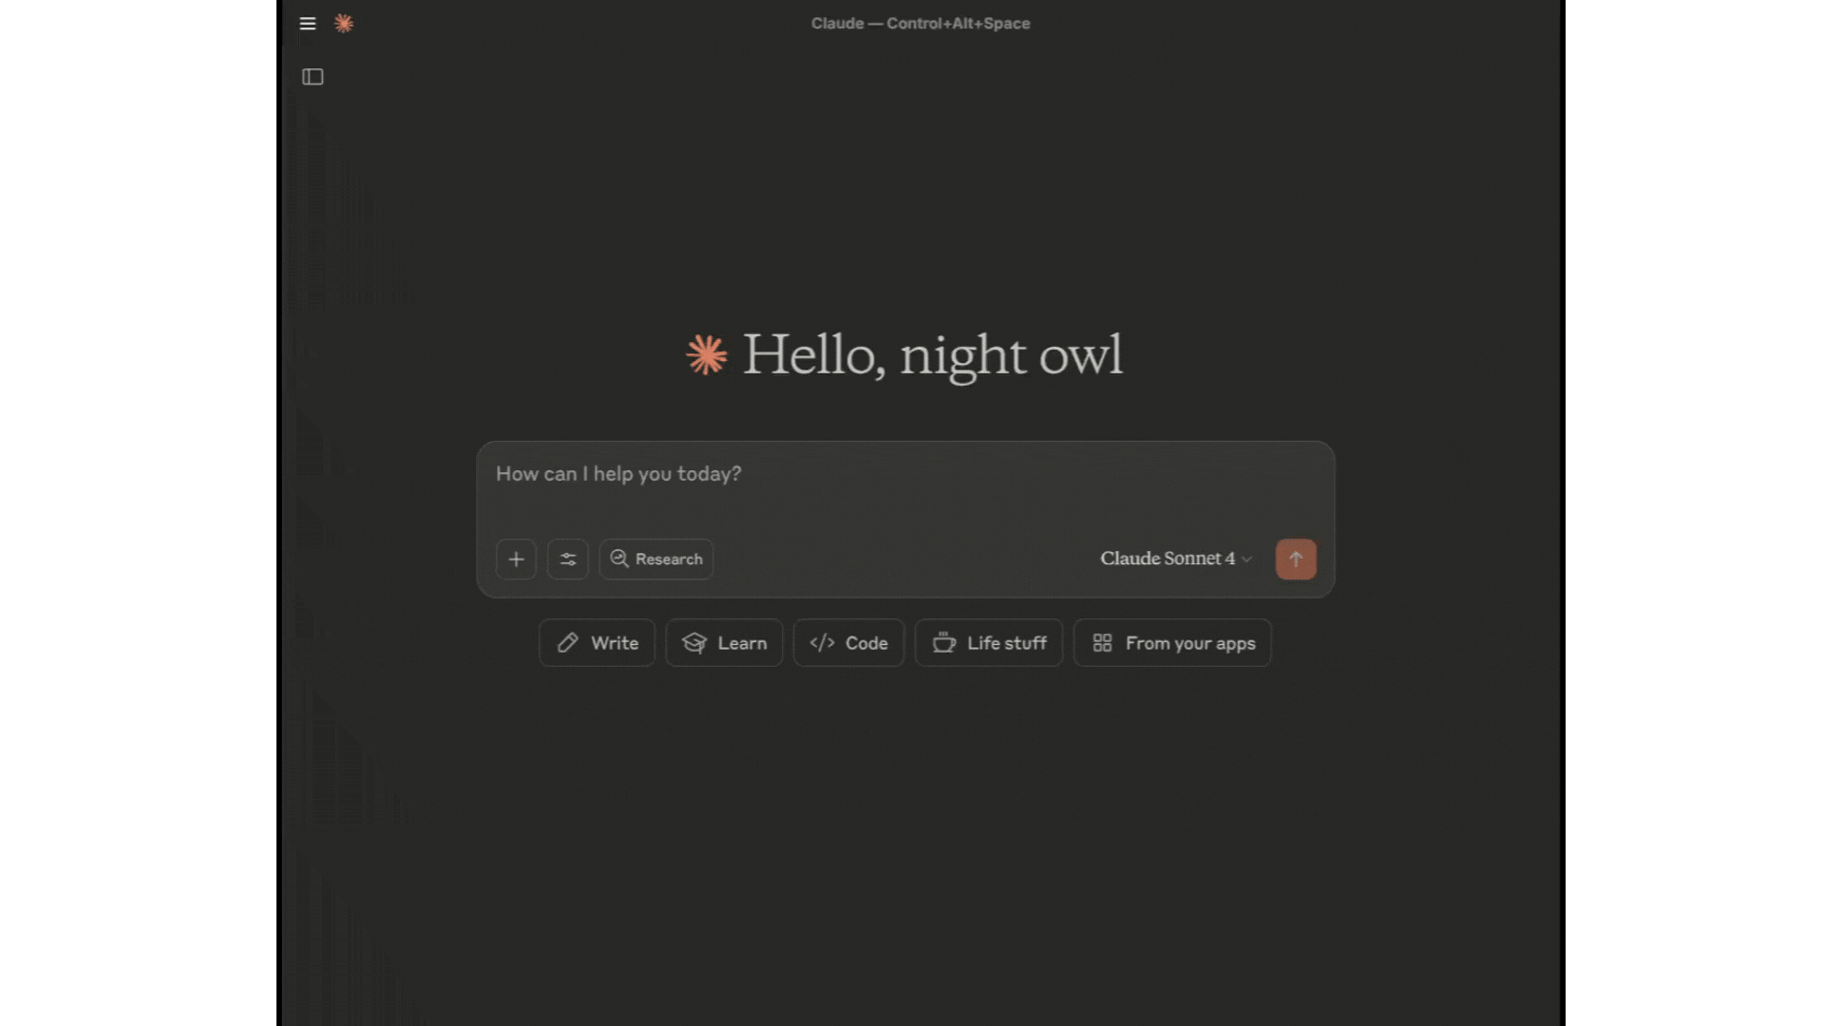The image size is (1824, 1026).
Task: Click the Claude starburst logo in title bar
Action: click(x=344, y=24)
